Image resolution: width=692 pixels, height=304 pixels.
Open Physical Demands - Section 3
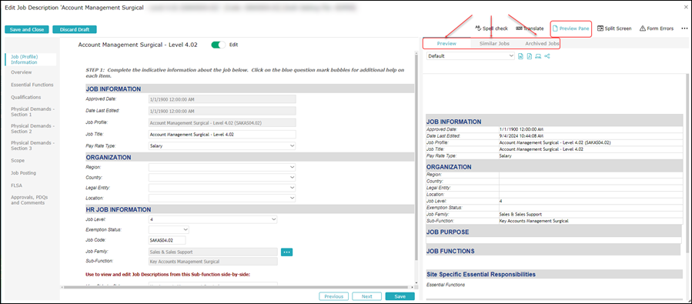[32, 146]
